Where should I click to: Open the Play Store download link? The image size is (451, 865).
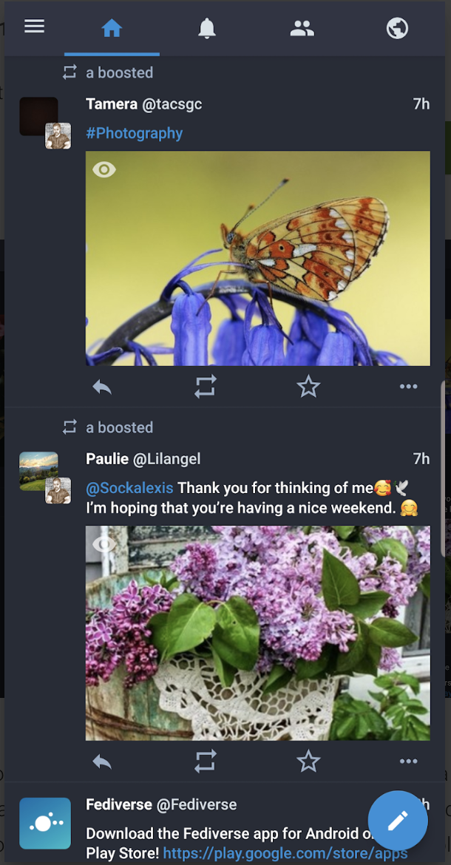[285, 854]
